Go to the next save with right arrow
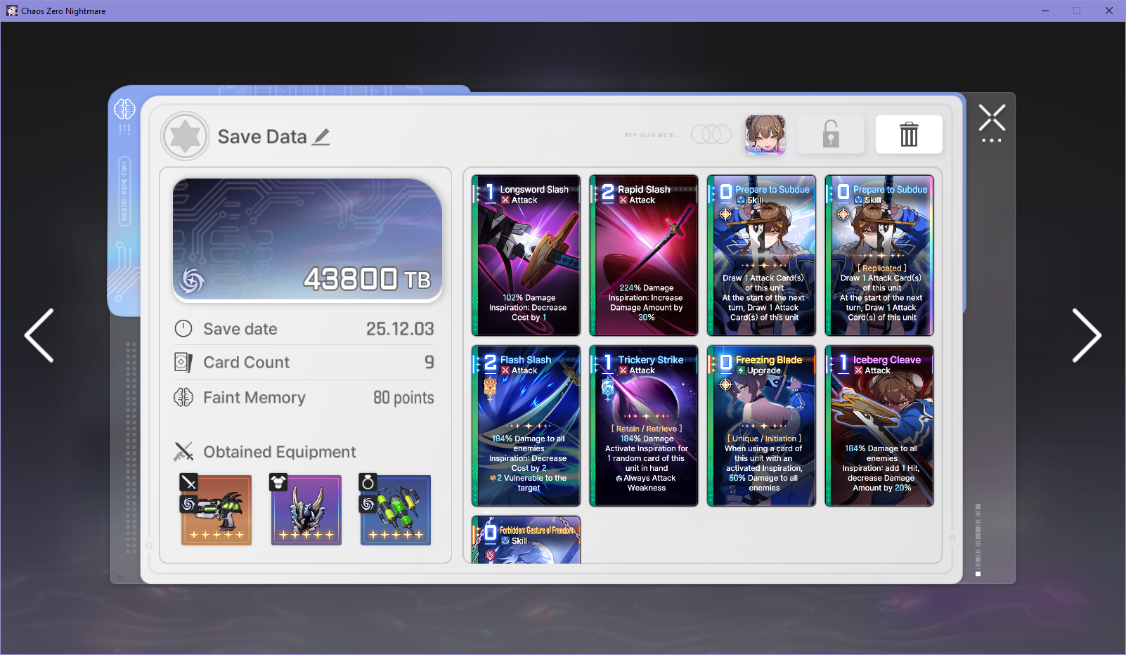The width and height of the screenshot is (1126, 655). (1086, 336)
